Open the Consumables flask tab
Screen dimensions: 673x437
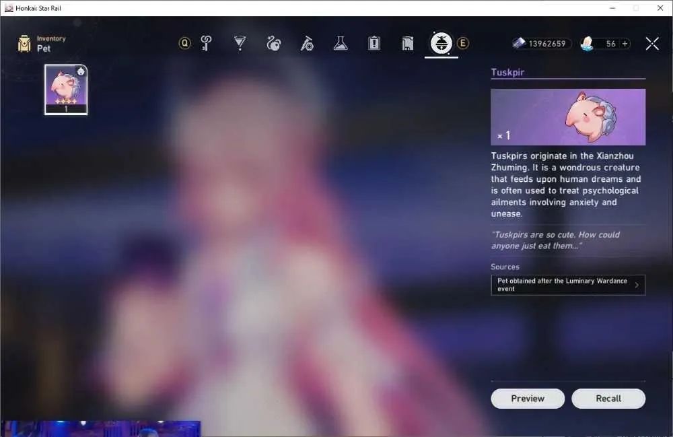tap(341, 43)
